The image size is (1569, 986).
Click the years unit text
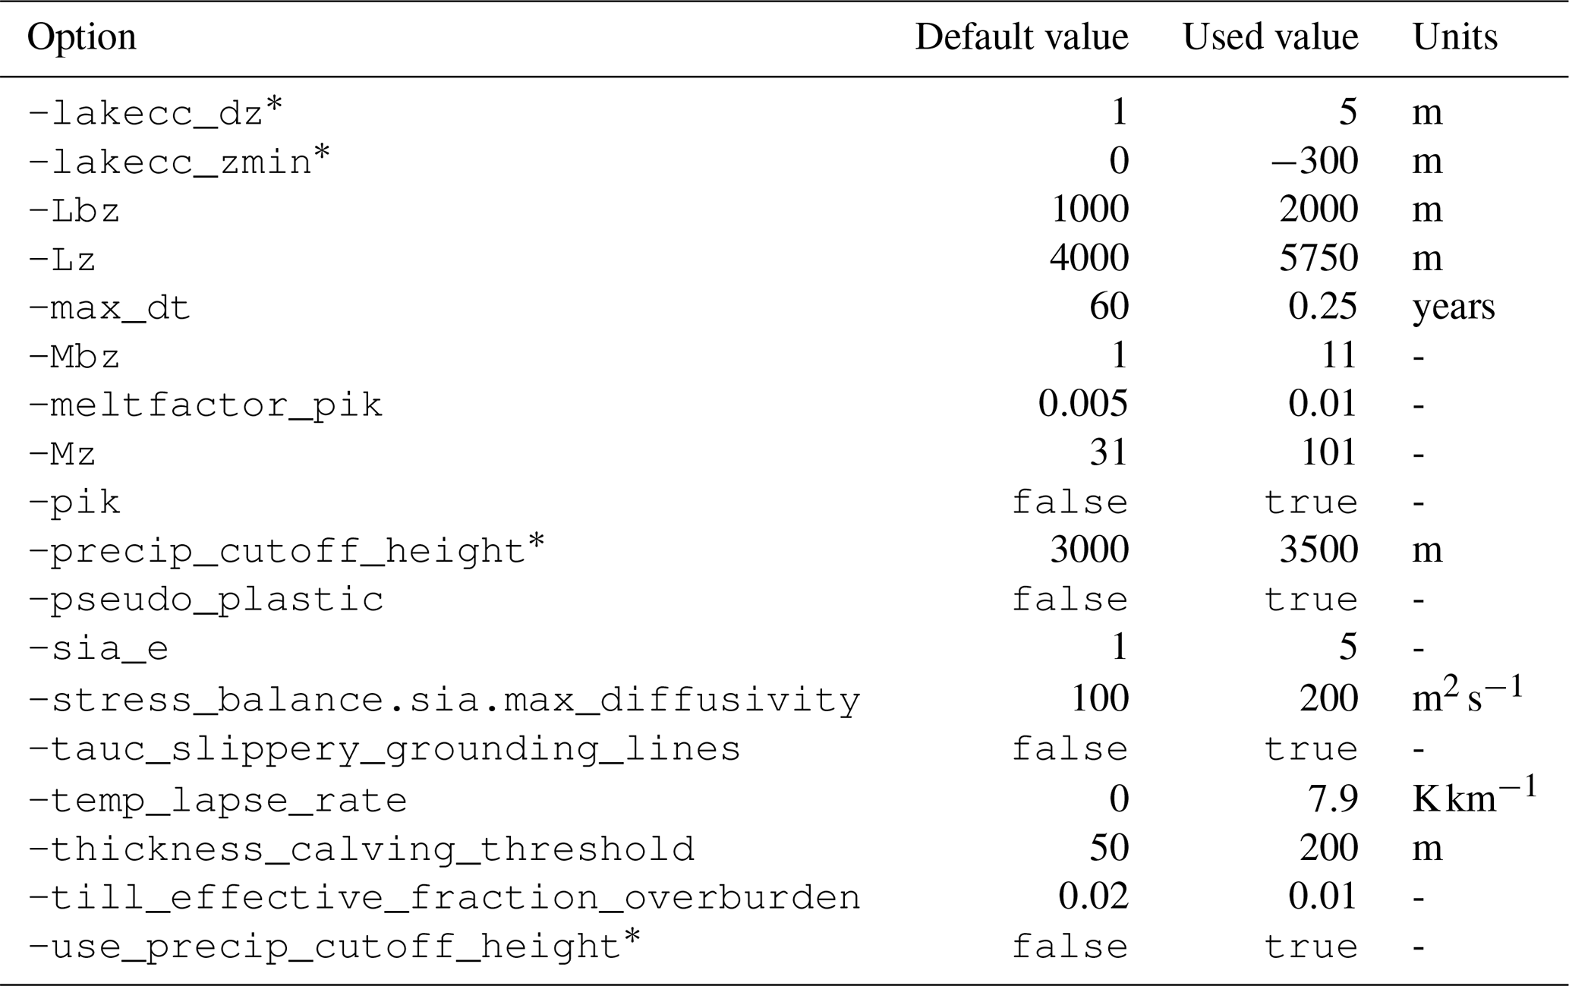1453,307
